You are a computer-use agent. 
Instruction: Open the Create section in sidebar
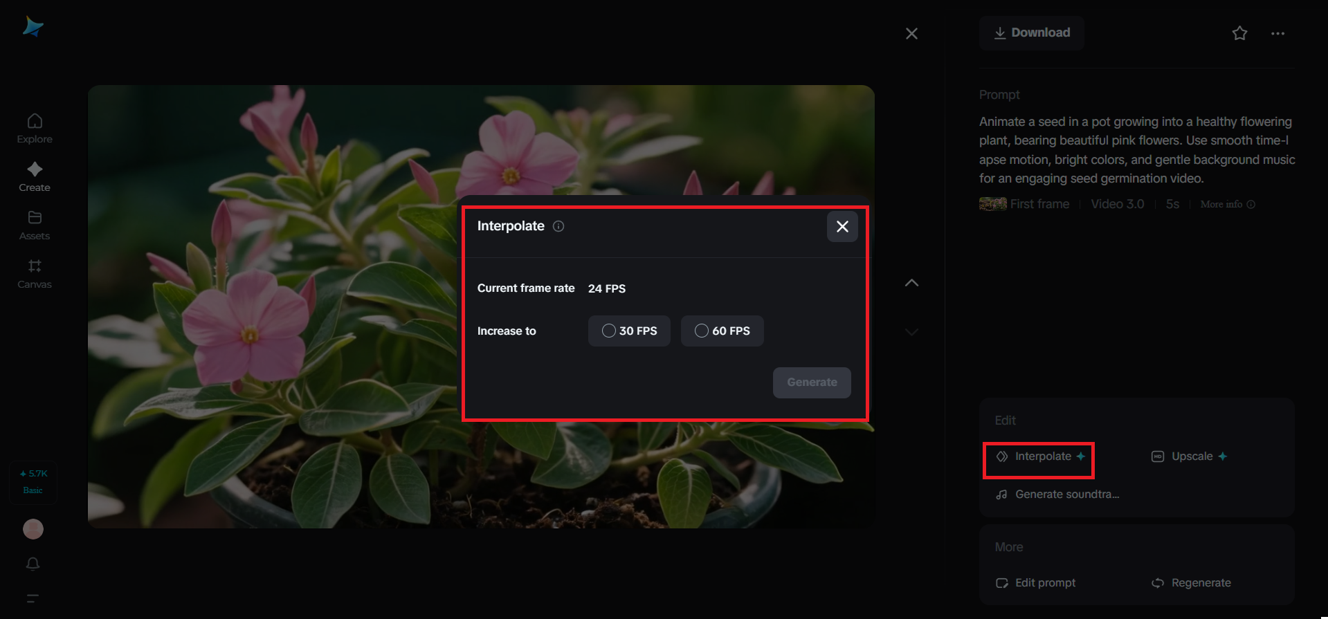pos(35,170)
